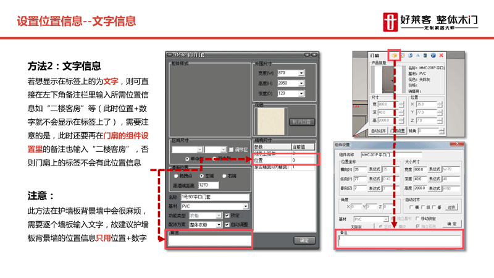Click the 门扇设置 button
The image size is (494, 278).
tap(398, 131)
